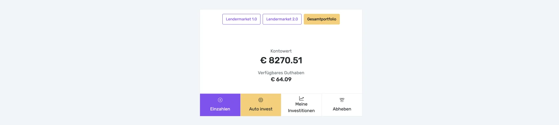The image size is (559, 125).
Task: Click the yellow Auto invest tile
Action: (x=261, y=105)
